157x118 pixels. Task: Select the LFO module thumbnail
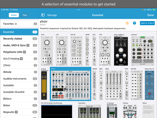pyautogui.click(x=62, y=51)
